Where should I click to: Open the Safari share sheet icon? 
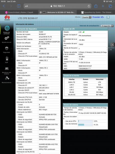tap(96, 6)
